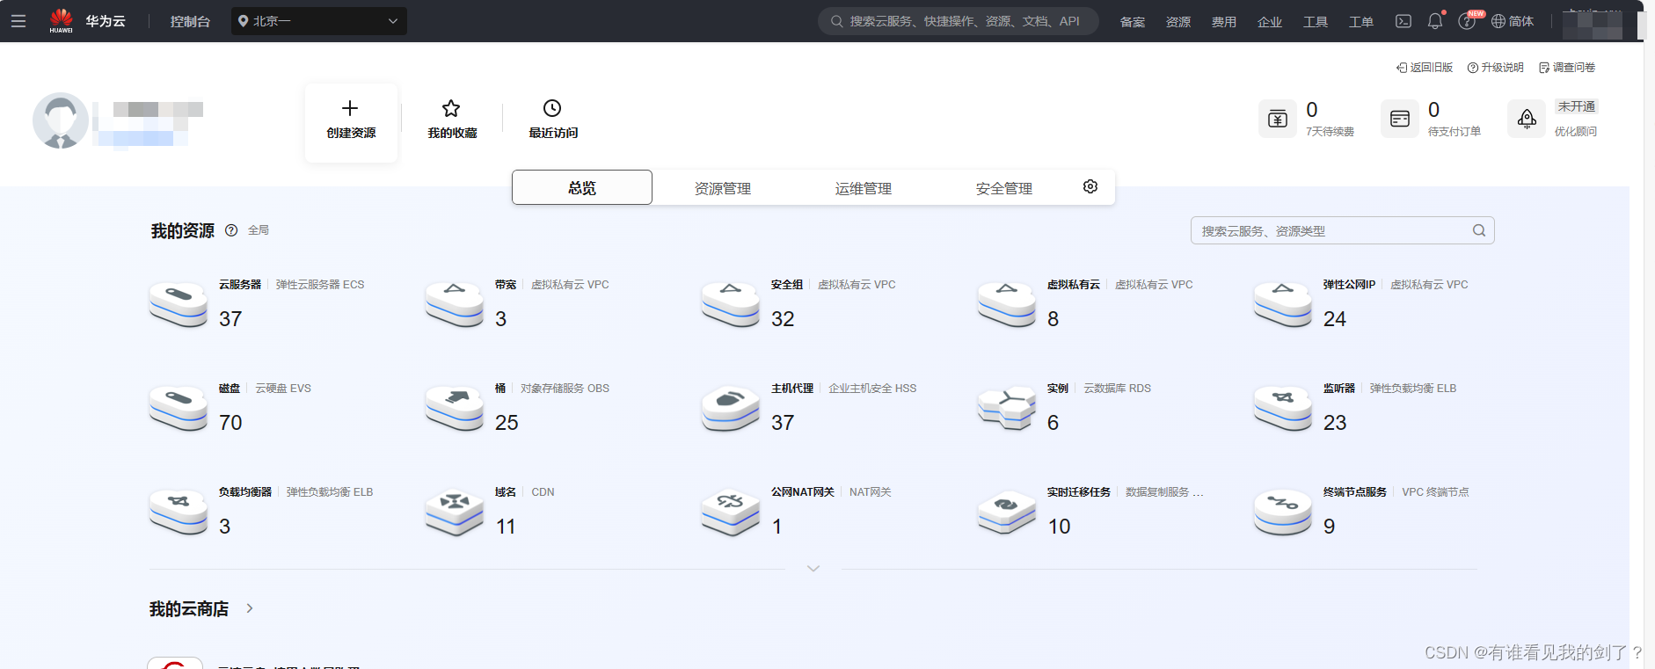Click the 主机代理 HSS resource icon
This screenshot has height=669, width=1655.
pos(731,408)
